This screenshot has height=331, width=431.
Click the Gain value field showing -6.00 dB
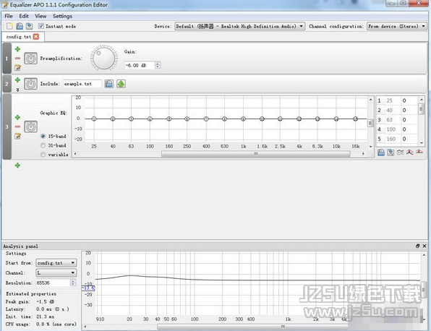coord(140,65)
